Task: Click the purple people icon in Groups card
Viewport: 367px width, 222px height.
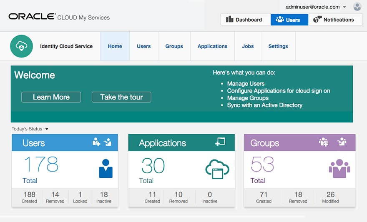Action: point(339,169)
